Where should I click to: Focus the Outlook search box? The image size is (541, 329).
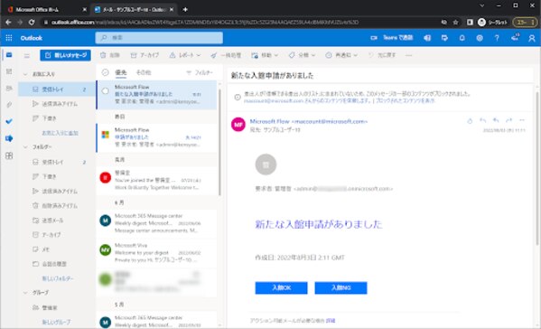pos(159,38)
